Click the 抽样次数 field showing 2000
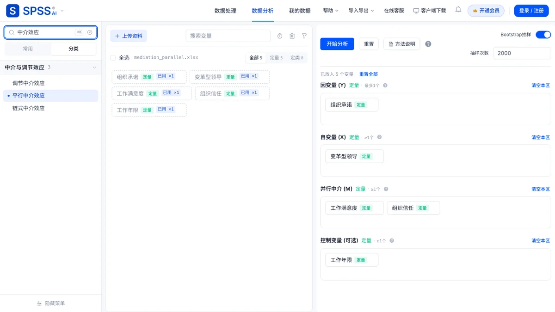 (522, 53)
